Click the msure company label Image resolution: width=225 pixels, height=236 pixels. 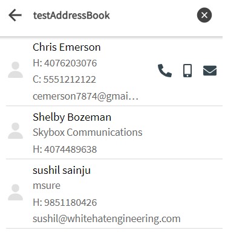[47, 185]
